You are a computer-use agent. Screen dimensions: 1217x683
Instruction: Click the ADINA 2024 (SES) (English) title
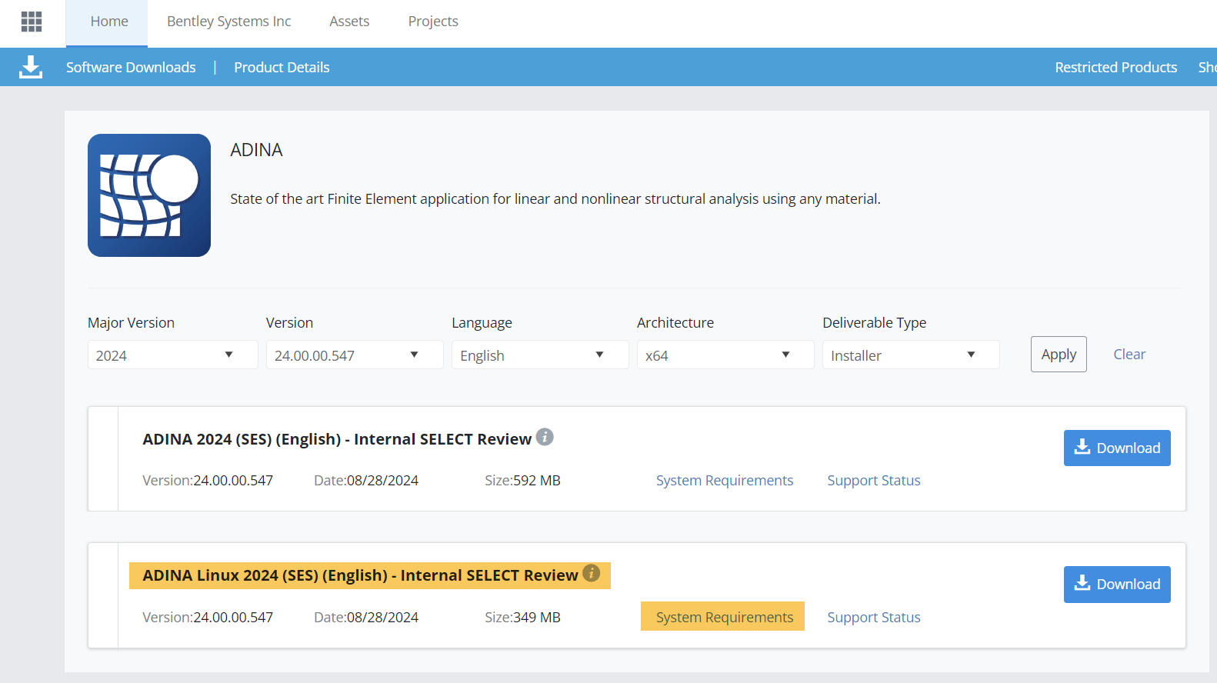tap(337, 439)
